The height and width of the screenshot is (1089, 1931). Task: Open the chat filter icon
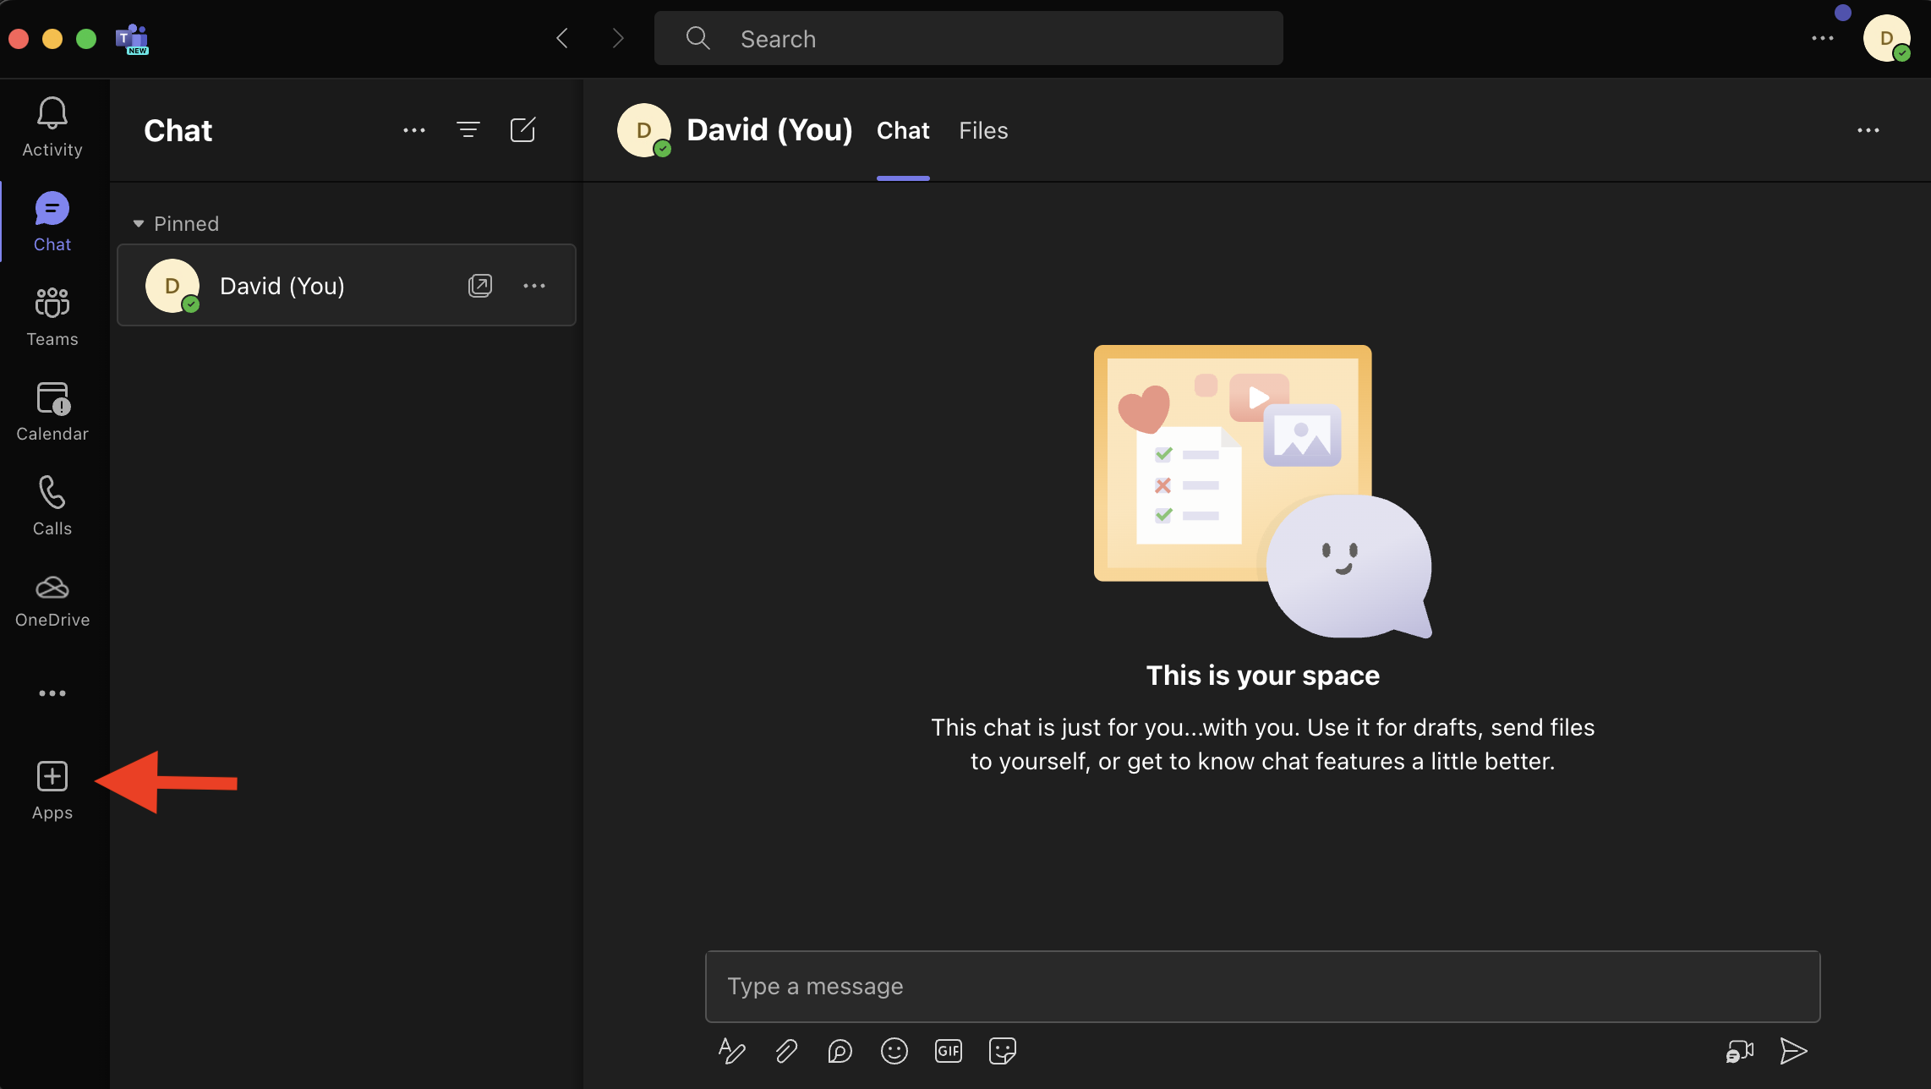468,130
